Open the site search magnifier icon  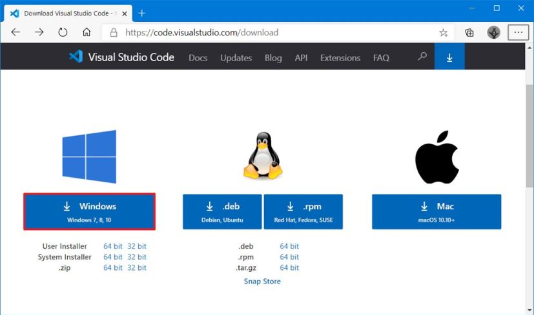tap(422, 57)
